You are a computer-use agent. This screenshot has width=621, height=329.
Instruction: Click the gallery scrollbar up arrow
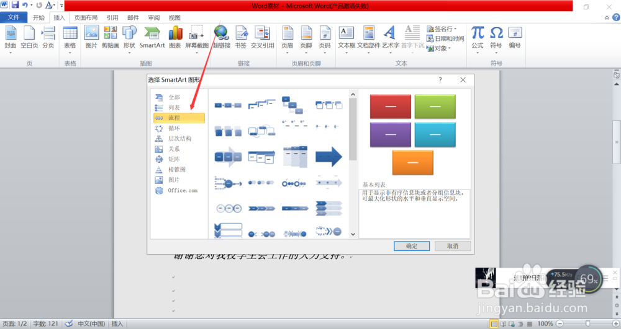(353, 94)
